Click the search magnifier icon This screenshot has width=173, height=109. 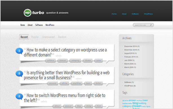point(151,25)
